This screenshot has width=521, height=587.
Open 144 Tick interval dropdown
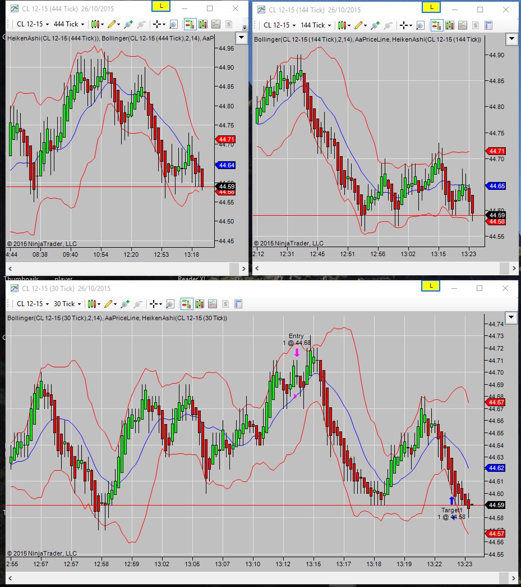[x=316, y=25]
